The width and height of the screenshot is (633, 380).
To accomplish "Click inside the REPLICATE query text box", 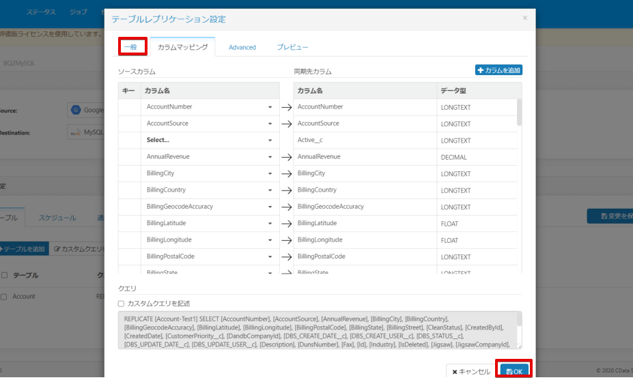I will tap(317, 330).
